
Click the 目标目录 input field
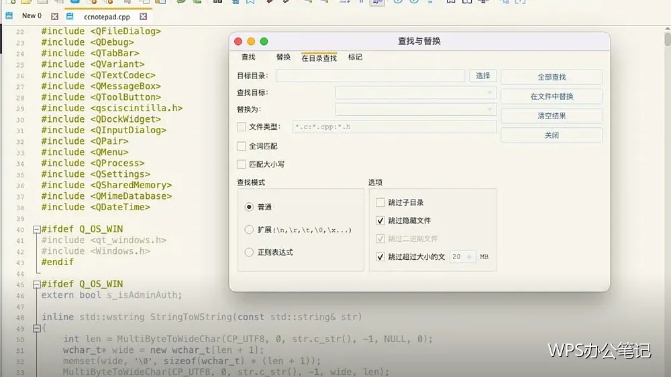point(370,76)
